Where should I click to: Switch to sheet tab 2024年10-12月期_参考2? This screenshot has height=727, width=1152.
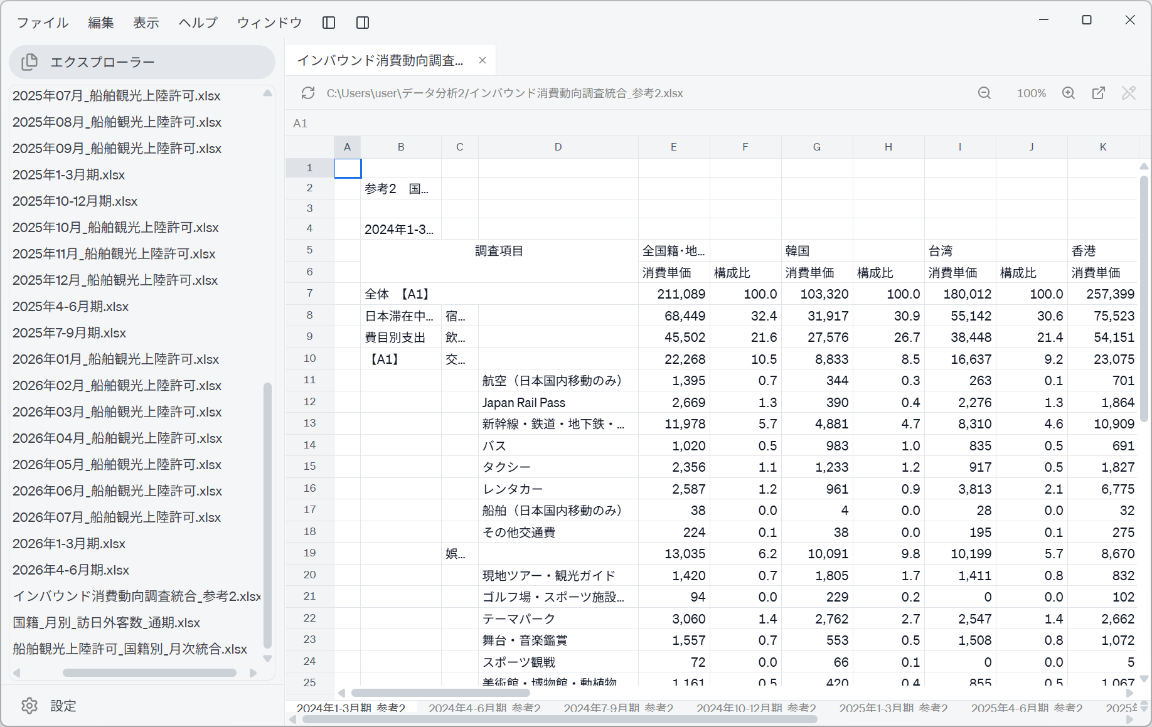pos(756,708)
